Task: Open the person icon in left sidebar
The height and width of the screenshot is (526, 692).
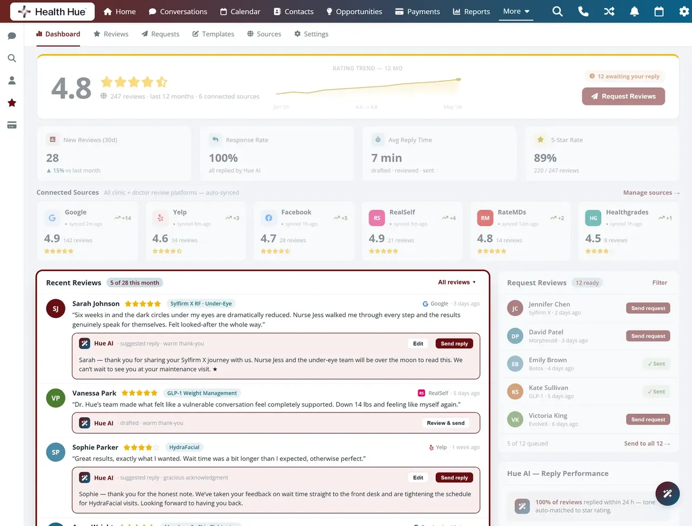Action: click(x=12, y=80)
